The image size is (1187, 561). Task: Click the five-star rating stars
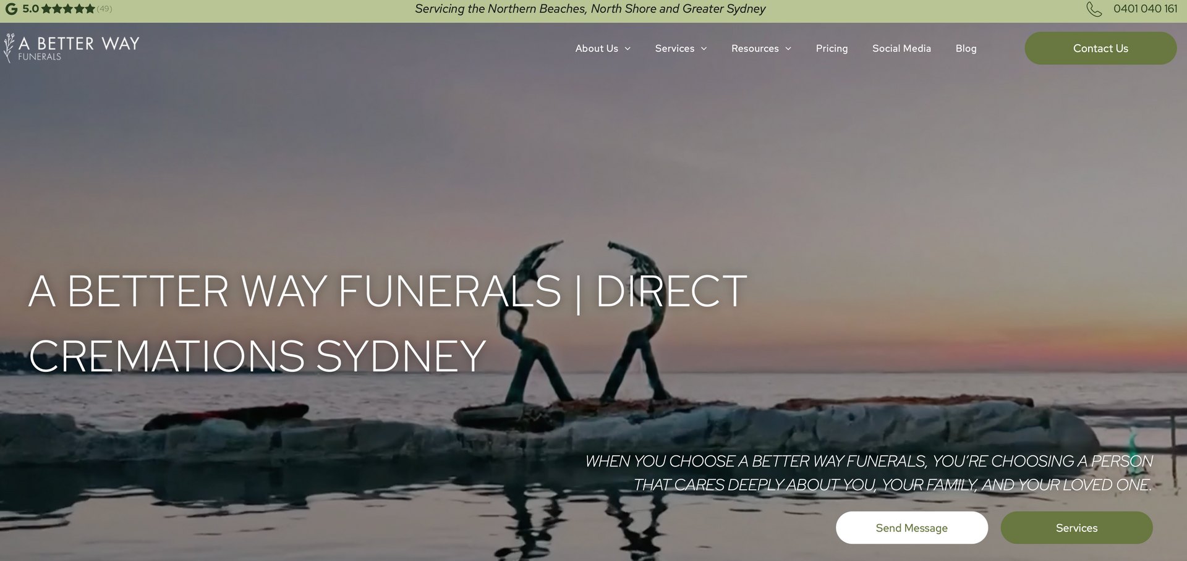(68, 9)
